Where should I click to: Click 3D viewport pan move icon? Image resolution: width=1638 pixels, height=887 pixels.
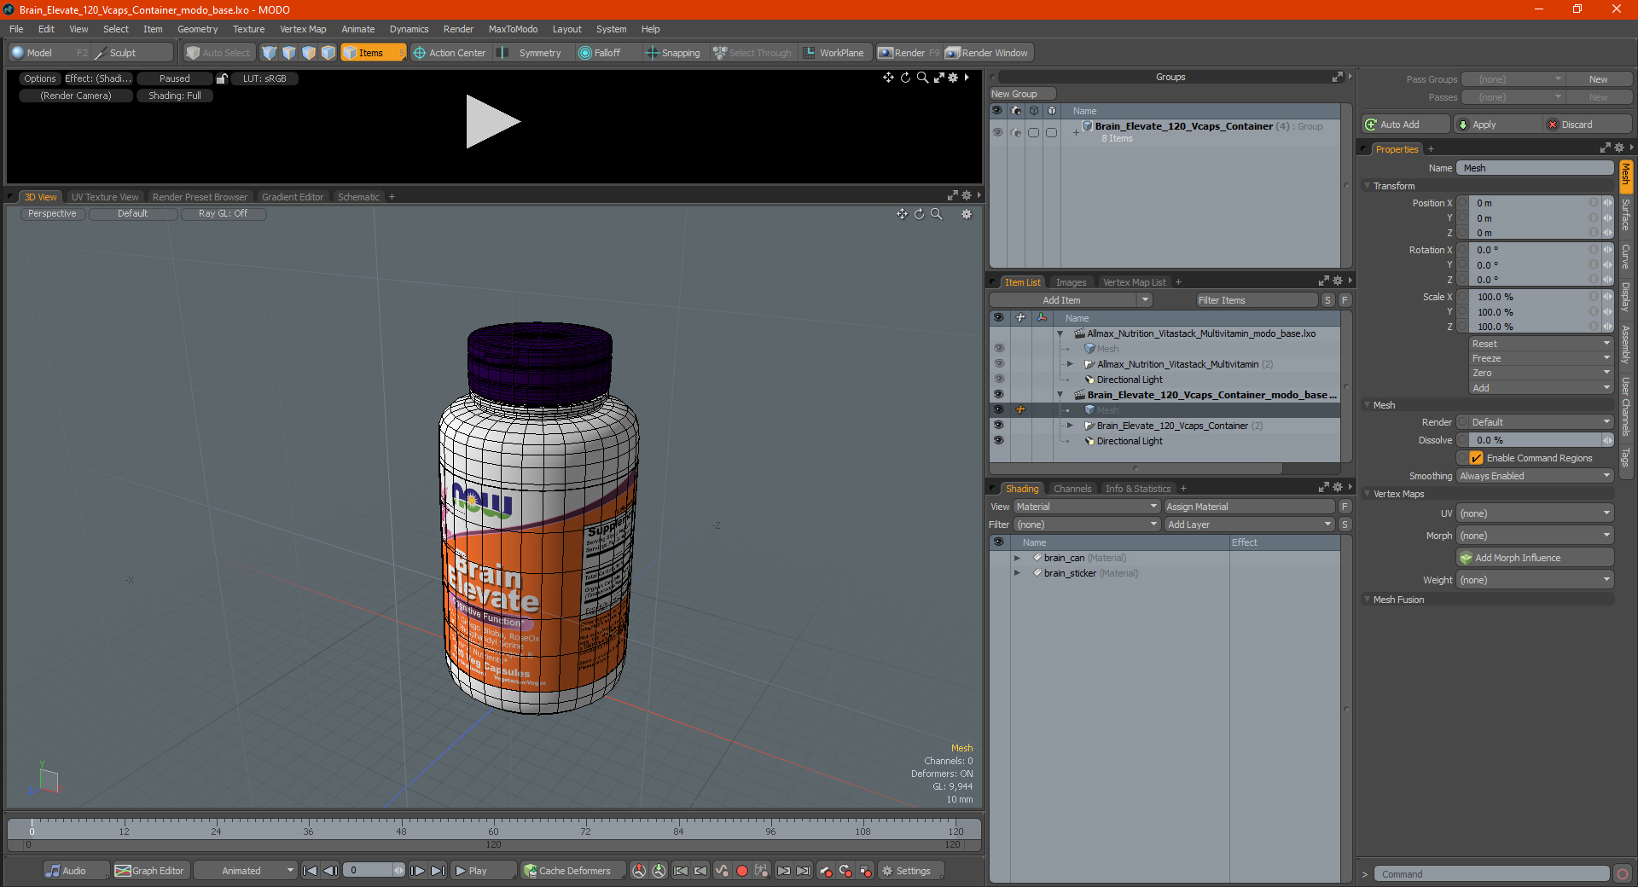point(902,214)
